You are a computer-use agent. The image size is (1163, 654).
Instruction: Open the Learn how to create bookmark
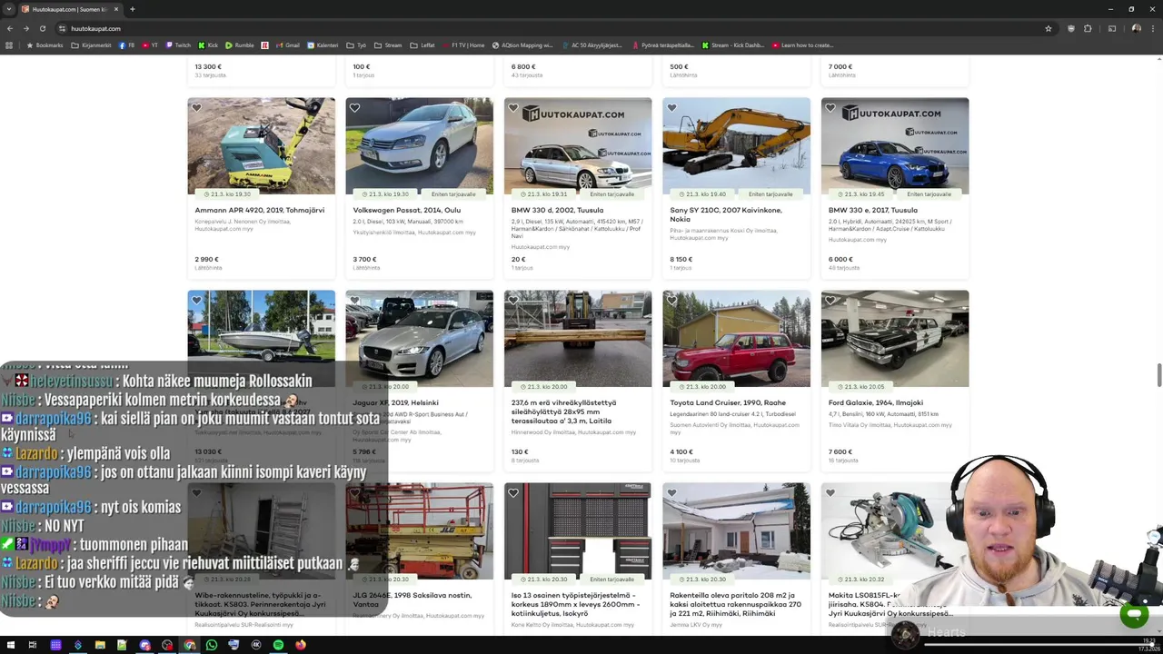click(x=802, y=45)
